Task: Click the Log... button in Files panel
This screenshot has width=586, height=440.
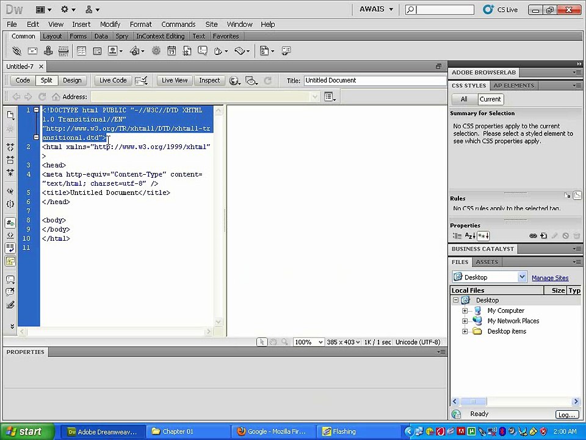Action: click(567, 414)
